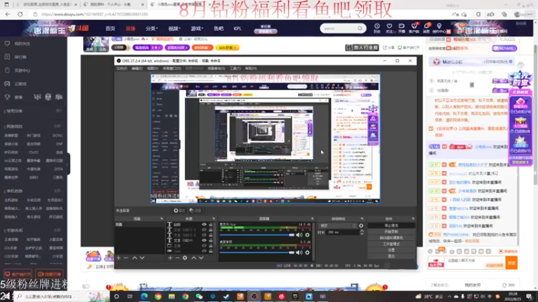Pop out the Controls dock
The height and width of the screenshot is (302, 538).
tap(413, 219)
